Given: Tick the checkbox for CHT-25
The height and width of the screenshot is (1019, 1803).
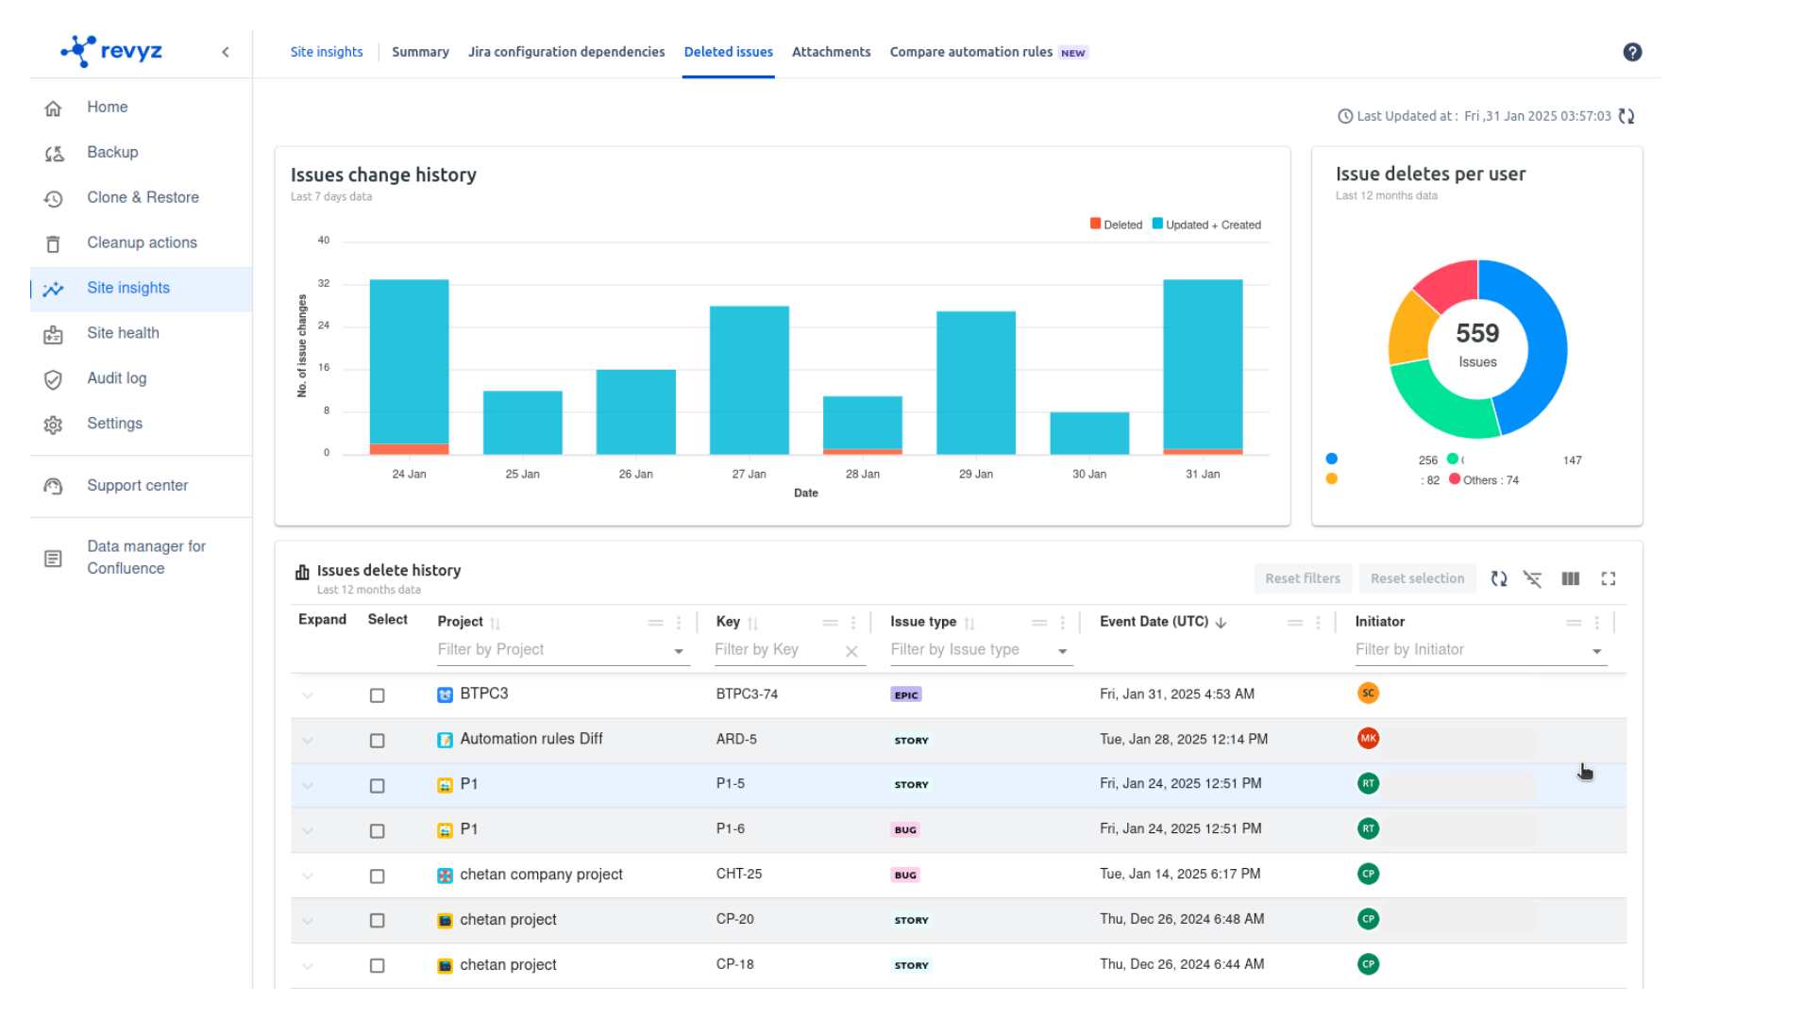Looking at the screenshot, I should click(x=377, y=876).
